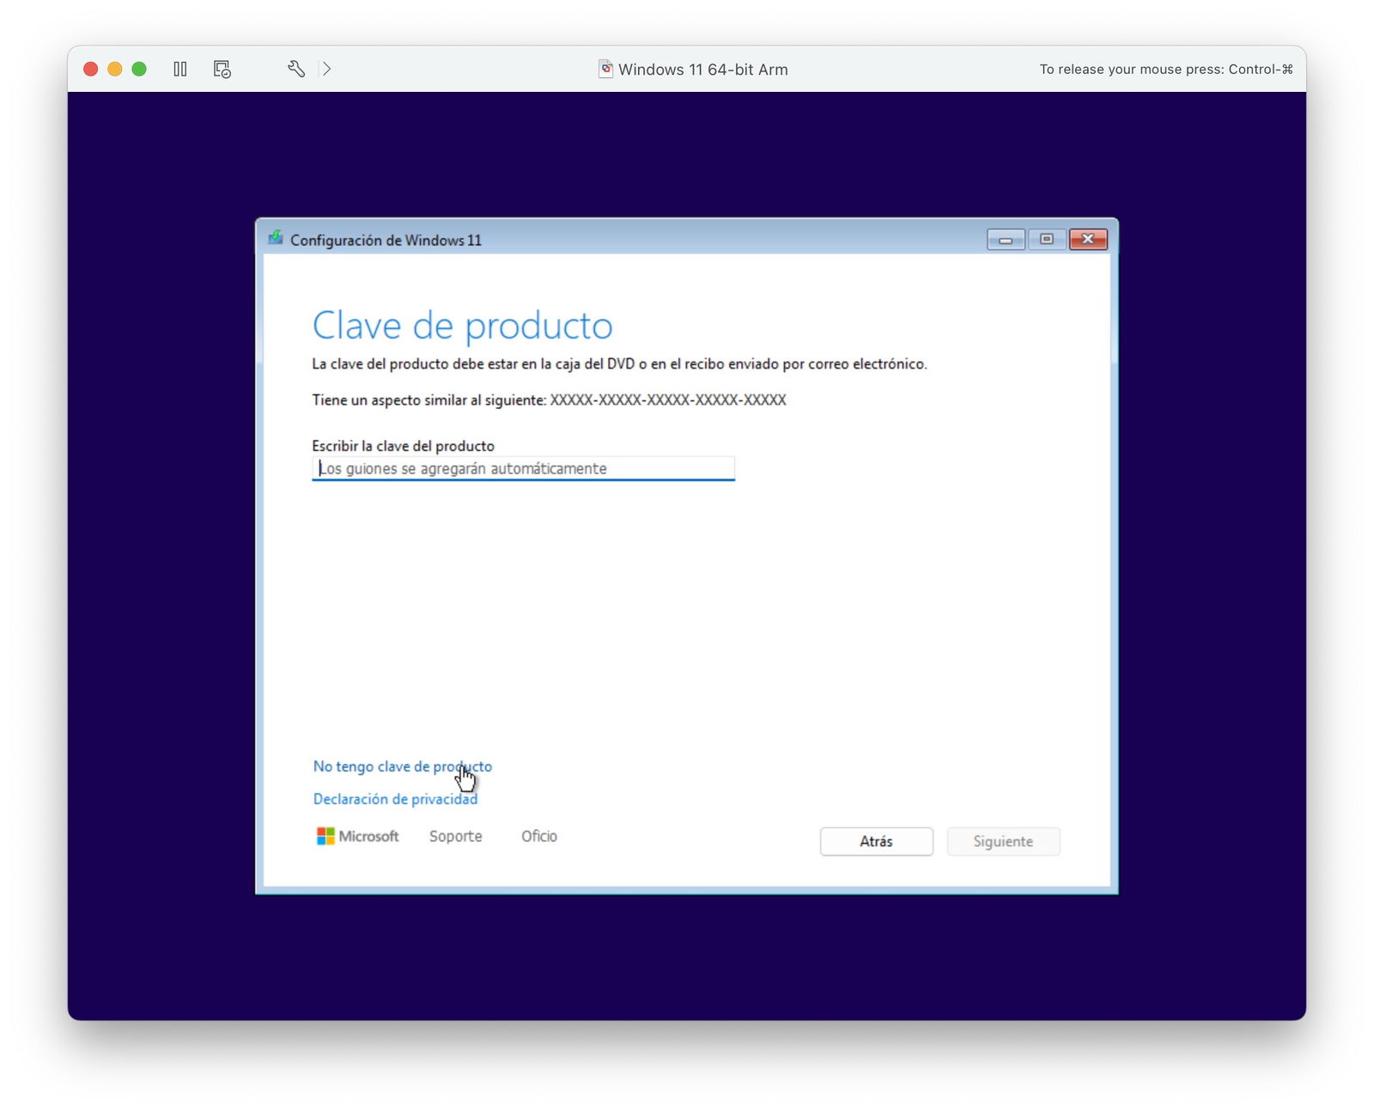The image size is (1374, 1110).
Task: Click the Atrás button
Action: (x=876, y=841)
